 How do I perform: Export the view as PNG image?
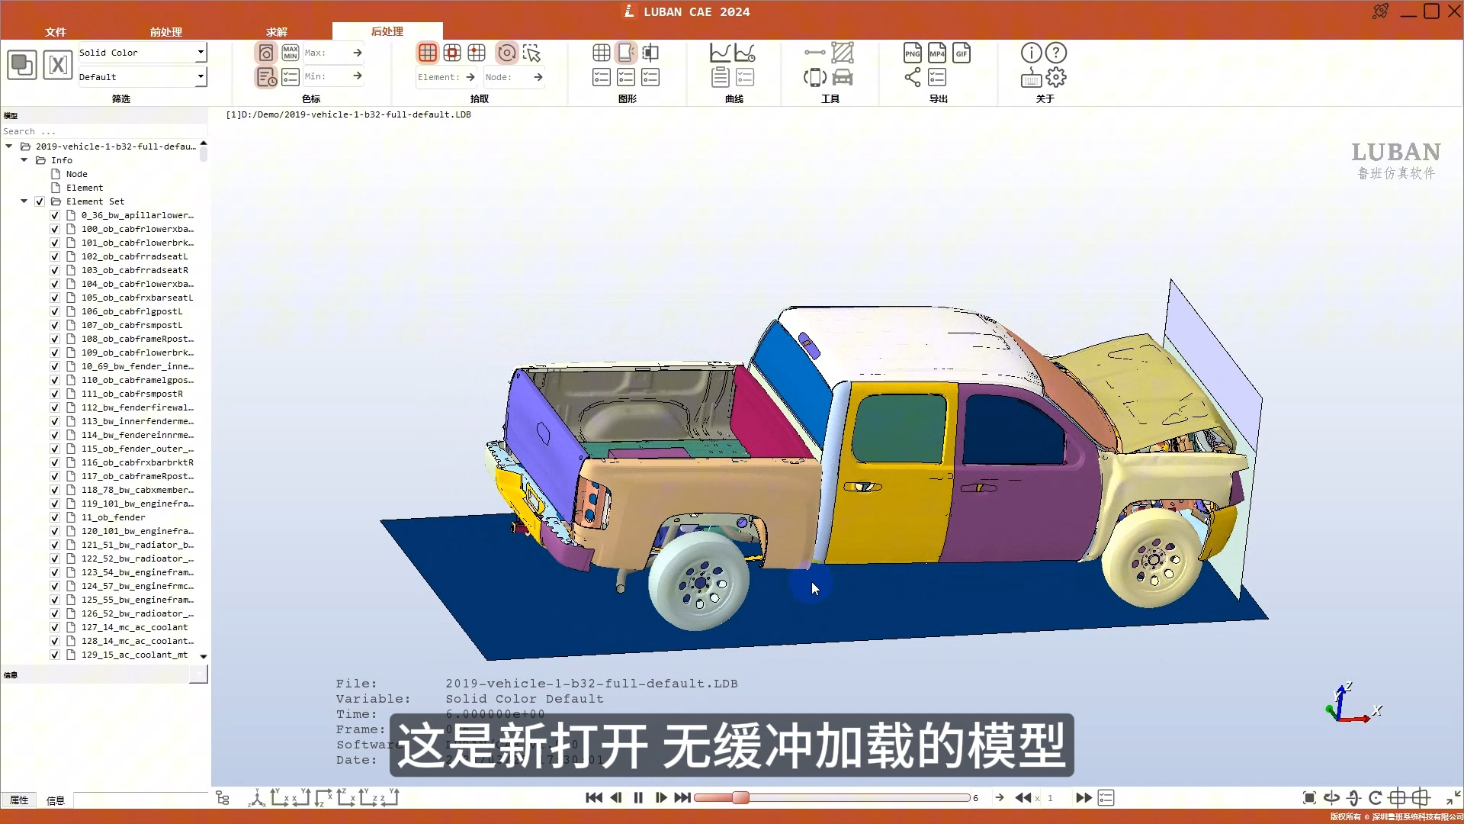[913, 52]
